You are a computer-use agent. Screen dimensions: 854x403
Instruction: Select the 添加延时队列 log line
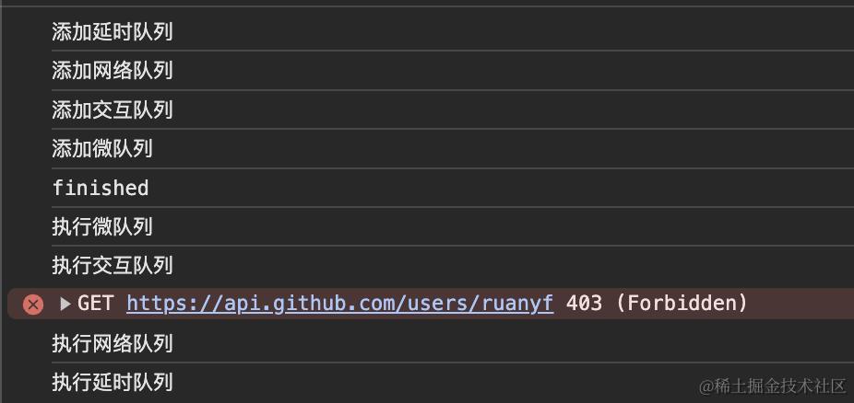coord(113,32)
